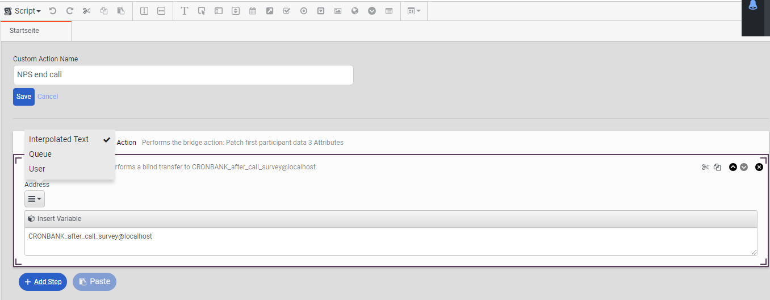Screen dimensions: 770x300
Task: Add a Checkbox component from toolbar
Action: (287, 11)
